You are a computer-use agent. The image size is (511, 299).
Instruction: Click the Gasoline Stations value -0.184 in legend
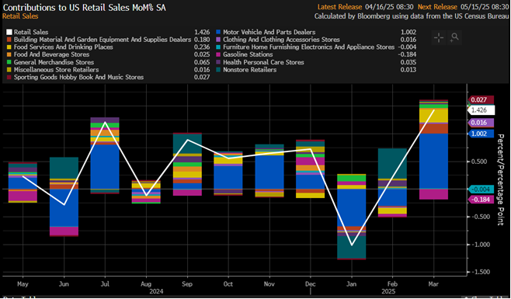click(x=408, y=55)
